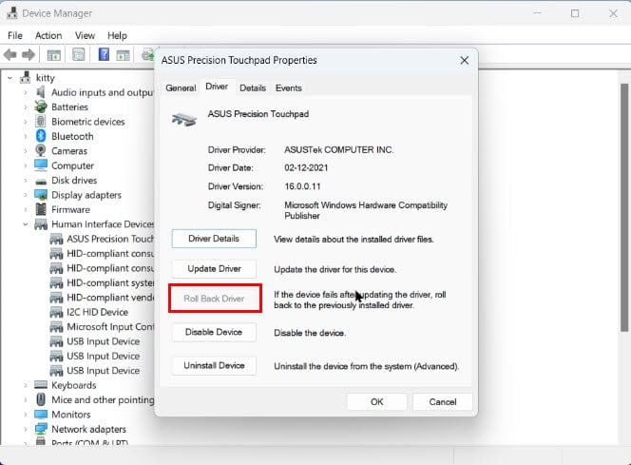Expand the Cameras node

(26, 151)
